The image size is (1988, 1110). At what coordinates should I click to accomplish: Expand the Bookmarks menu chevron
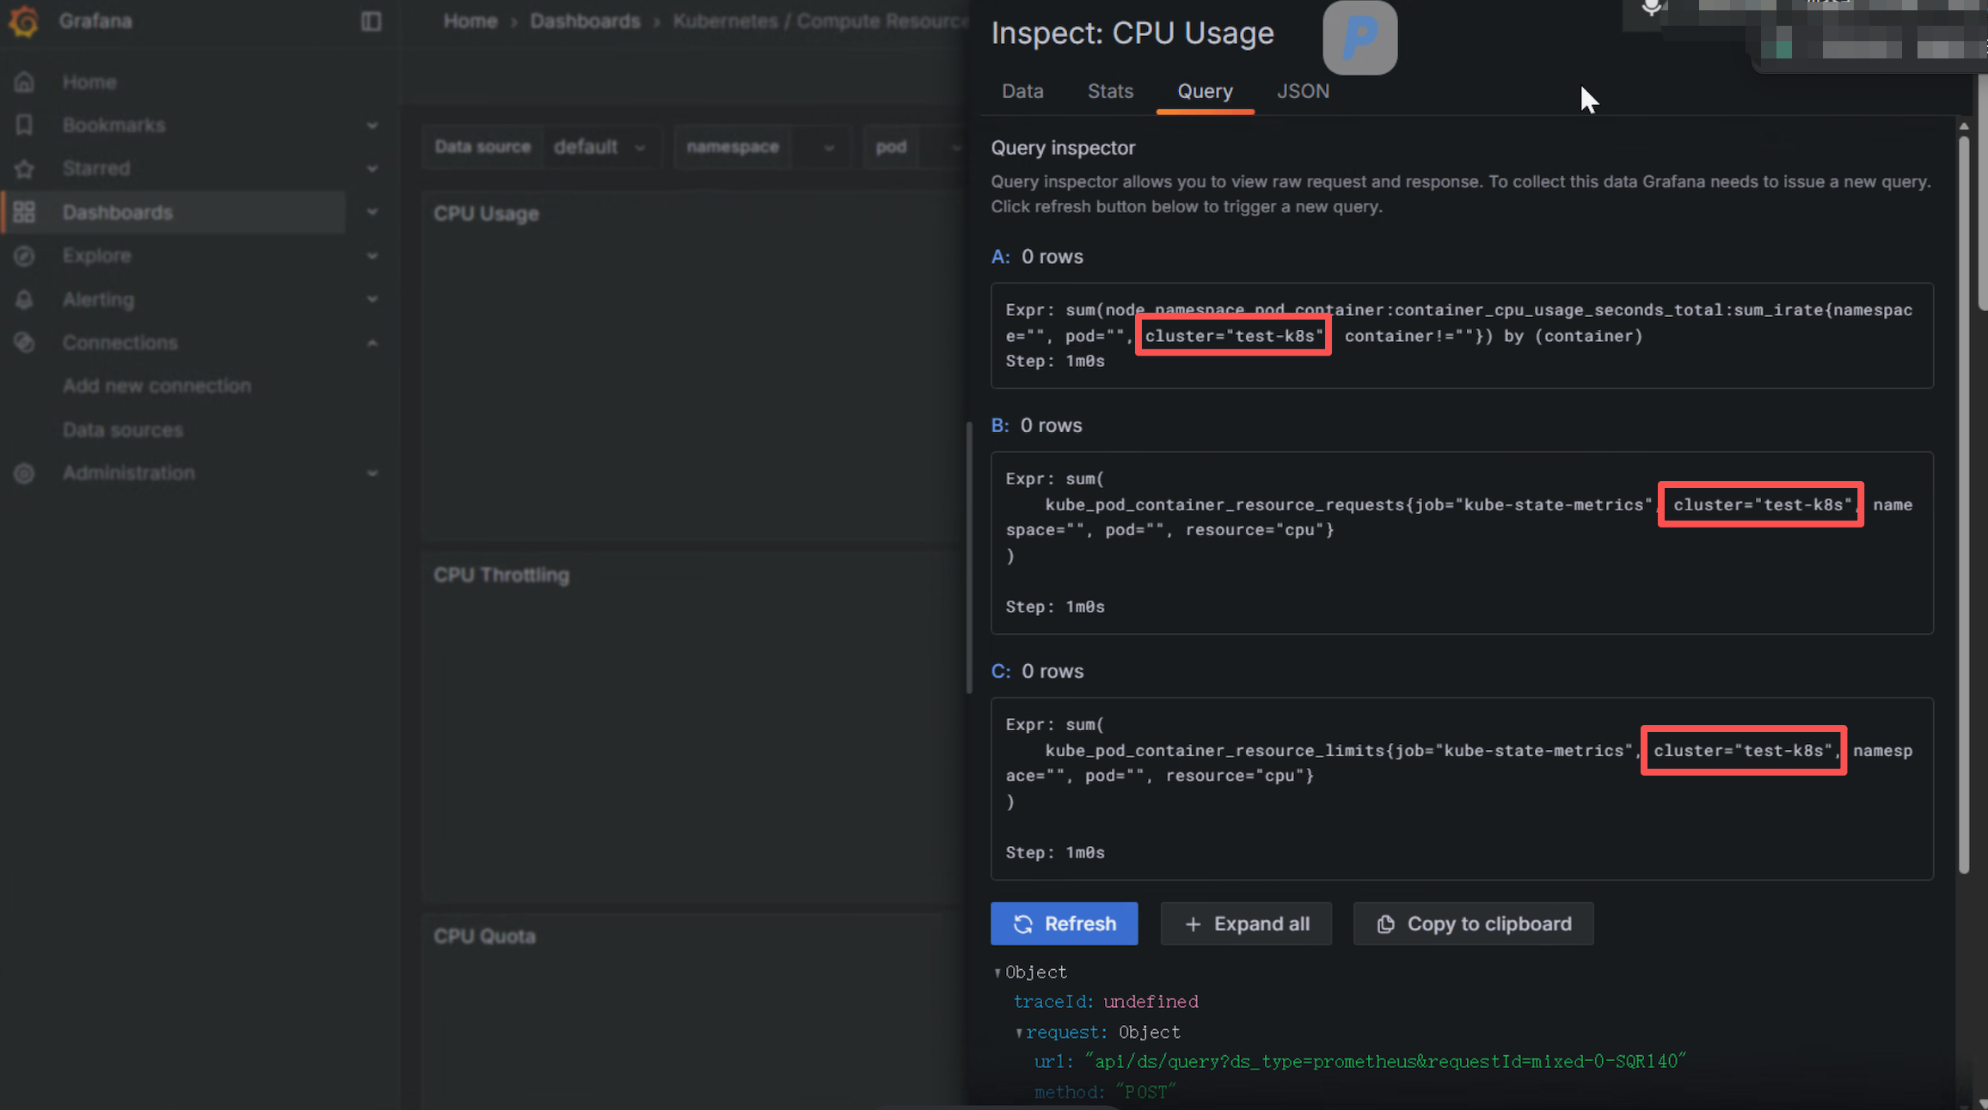[372, 125]
